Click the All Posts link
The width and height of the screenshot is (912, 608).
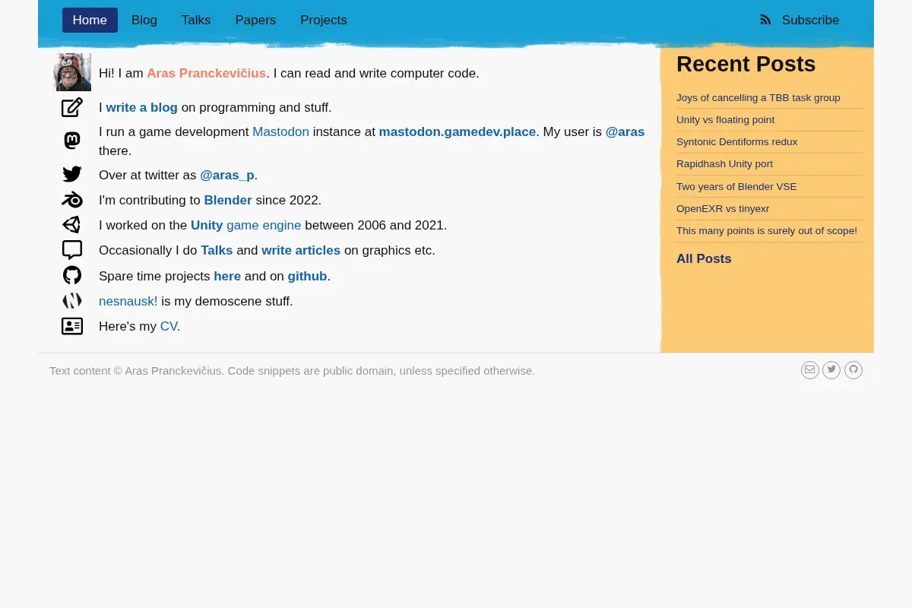[704, 258]
